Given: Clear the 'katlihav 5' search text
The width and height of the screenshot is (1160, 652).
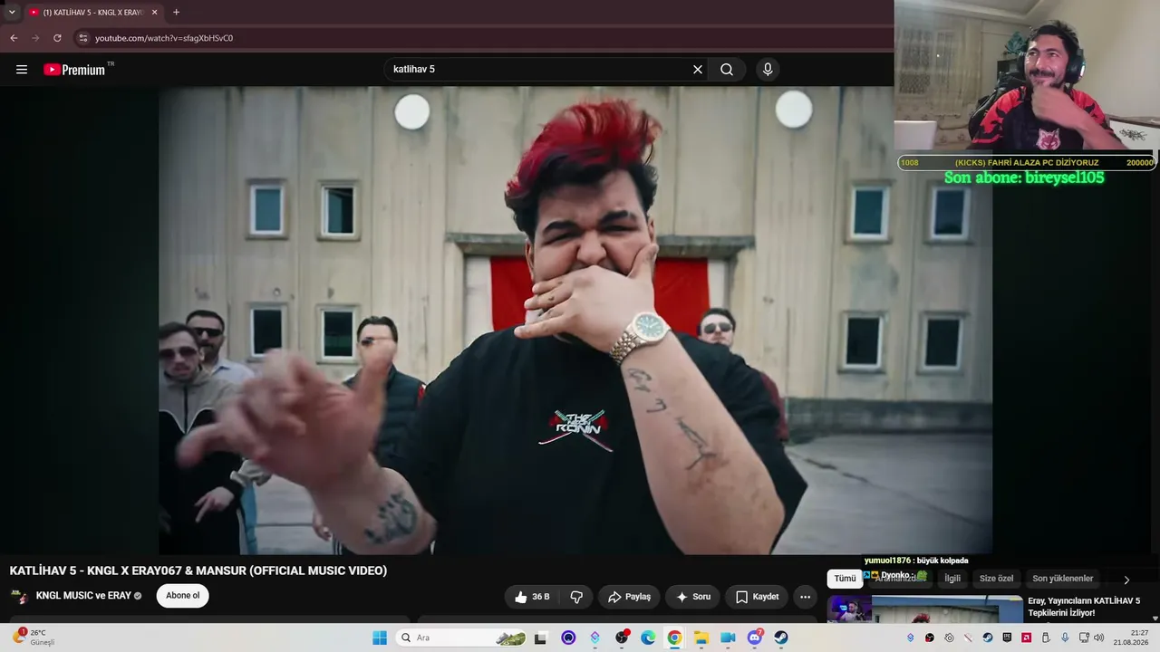Looking at the screenshot, I should pyautogui.click(x=698, y=70).
